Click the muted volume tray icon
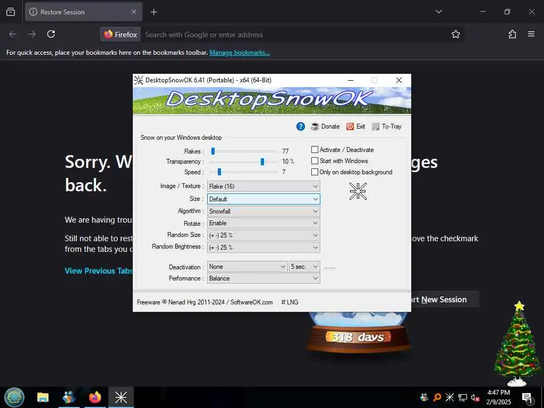The image size is (544, 408). 475,397
